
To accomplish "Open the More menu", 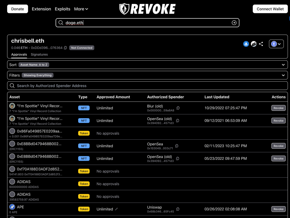I will [x=81, y=9].
